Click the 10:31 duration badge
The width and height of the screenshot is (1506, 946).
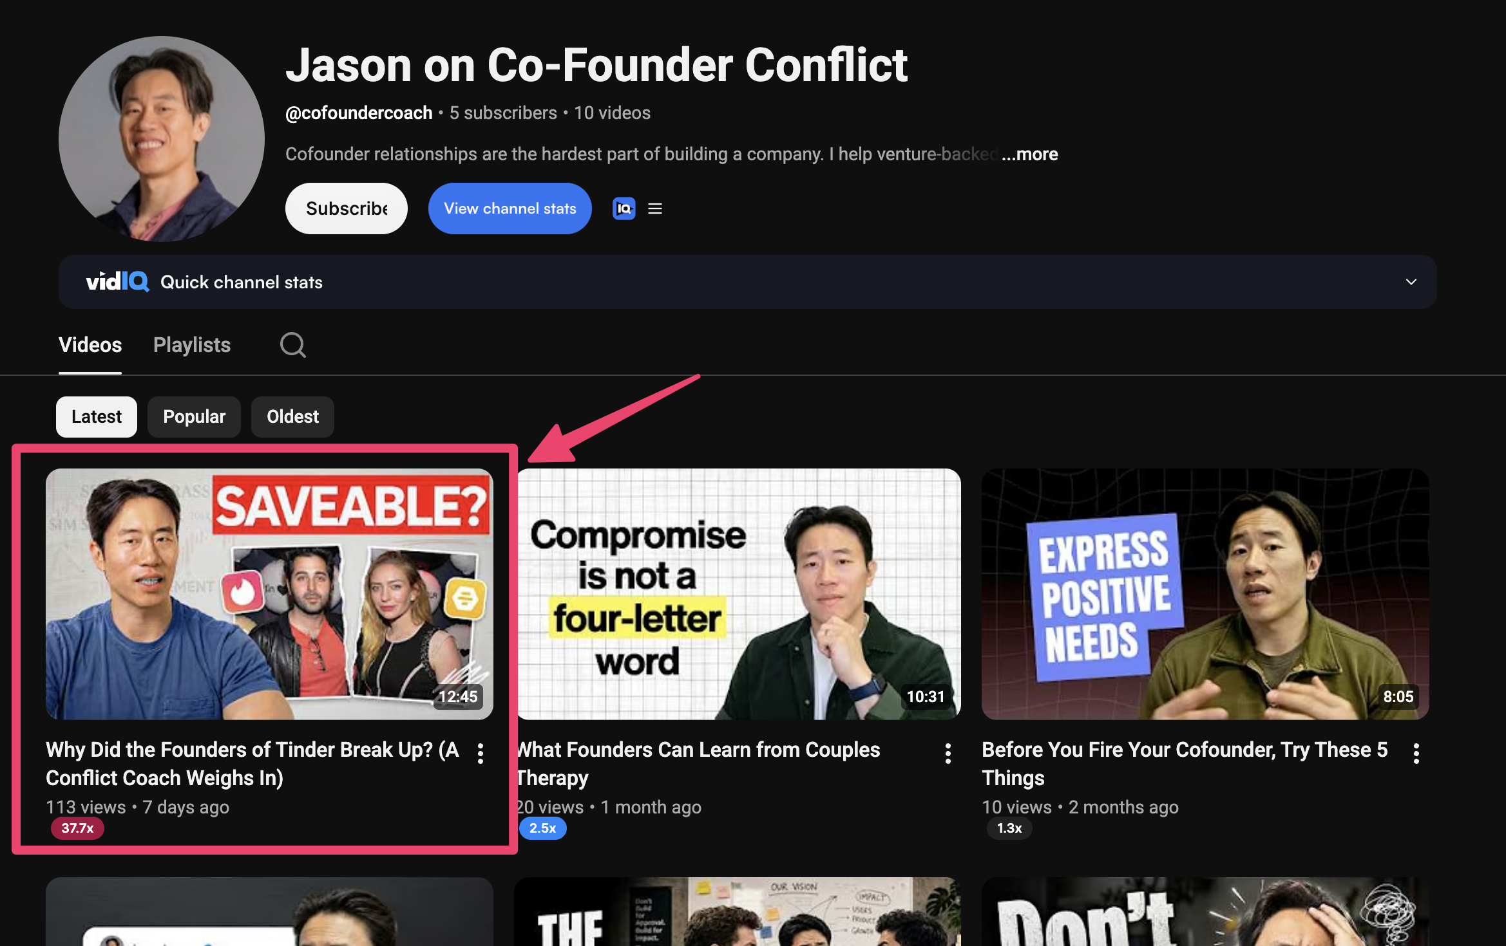click(926, 697)
